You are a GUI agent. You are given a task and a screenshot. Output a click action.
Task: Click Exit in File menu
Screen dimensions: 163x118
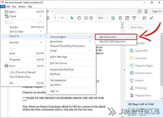[24, 83]
